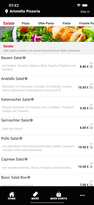Tap the question mark beside Pollo Salat
Screen dimensions: 94x205
click(x=21, y=138)
